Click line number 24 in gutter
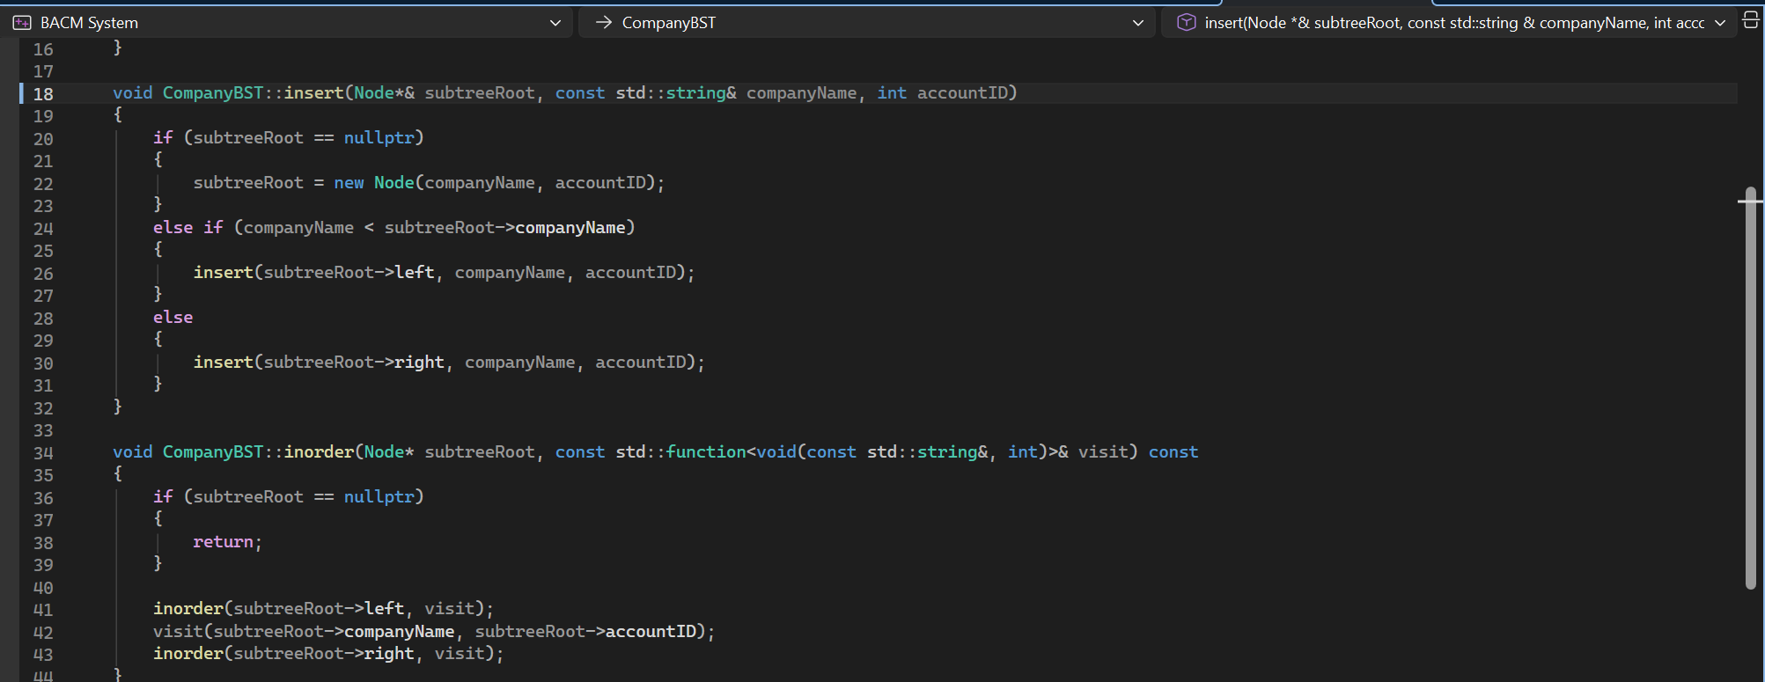The image size is (1765, 682). point(43,228)
